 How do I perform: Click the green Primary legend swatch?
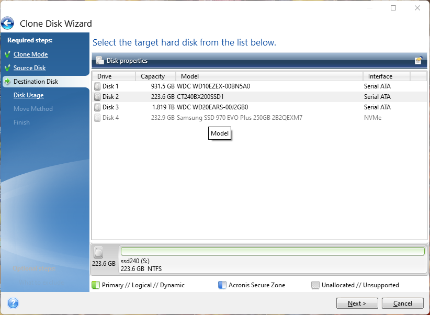point(95,285)
